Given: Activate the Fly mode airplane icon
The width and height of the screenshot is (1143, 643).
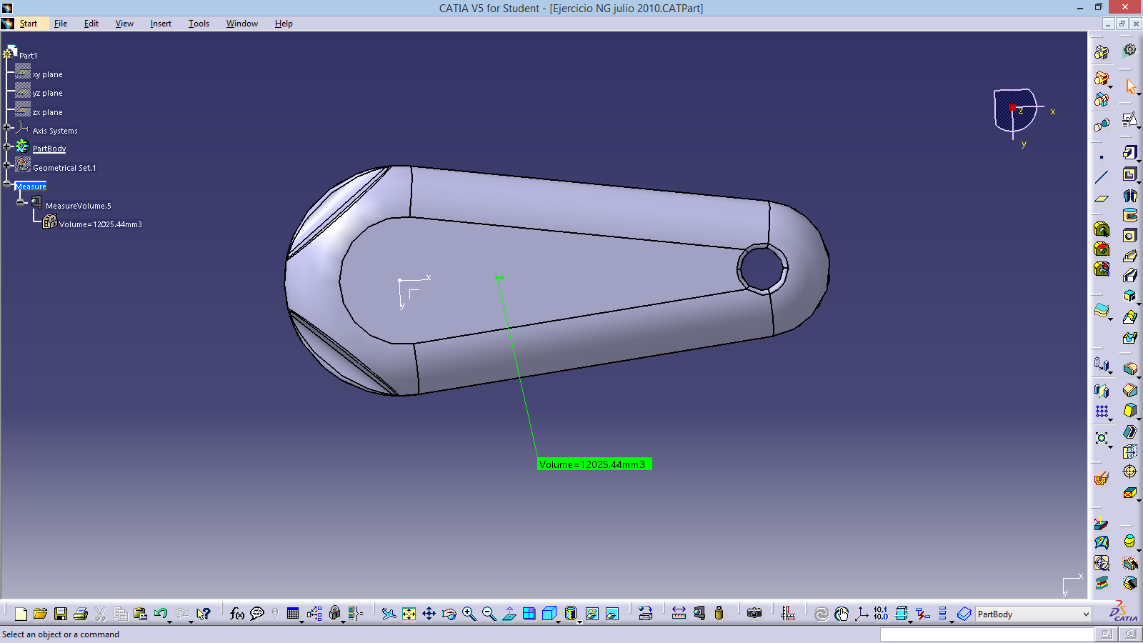Looking at the screenshot, I should (389, 614).
